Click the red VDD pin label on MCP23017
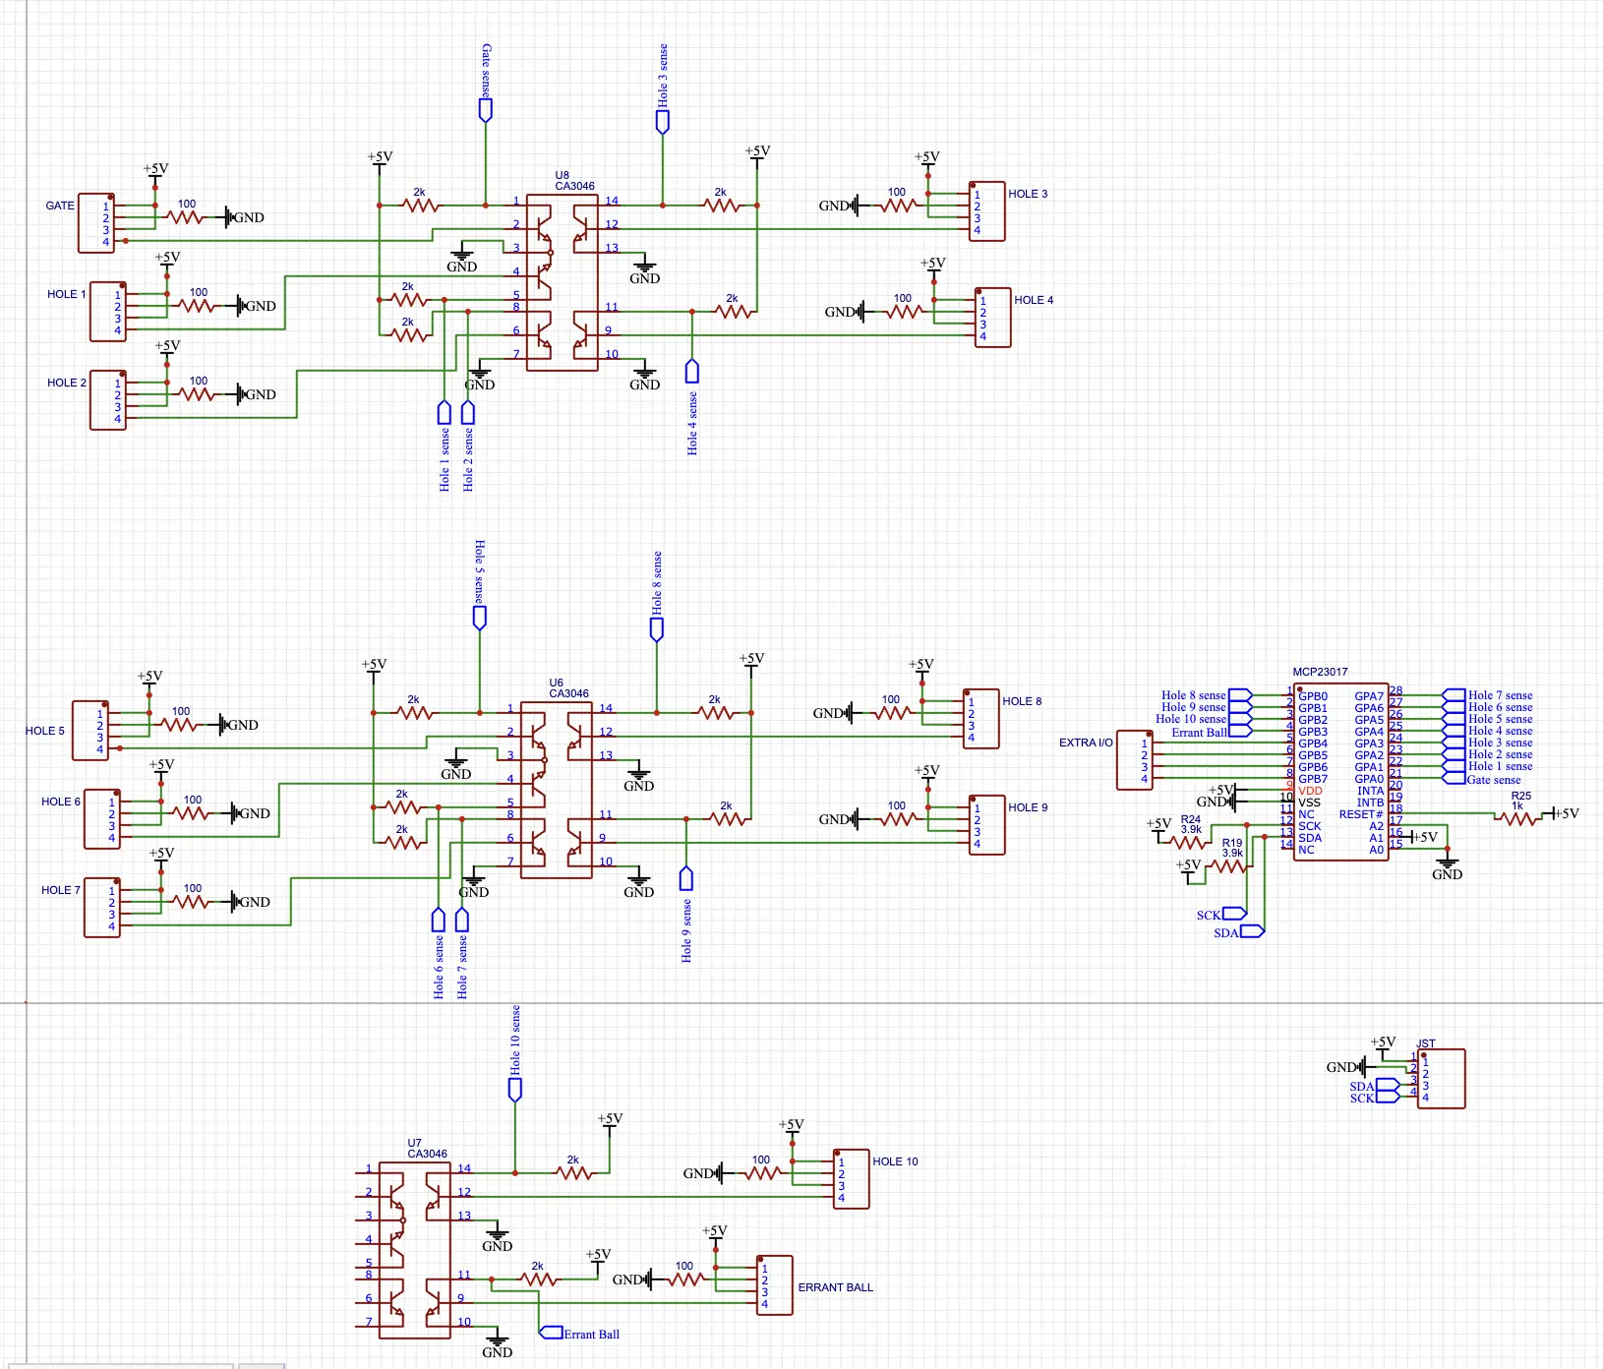 click(x=1310, y=791)
